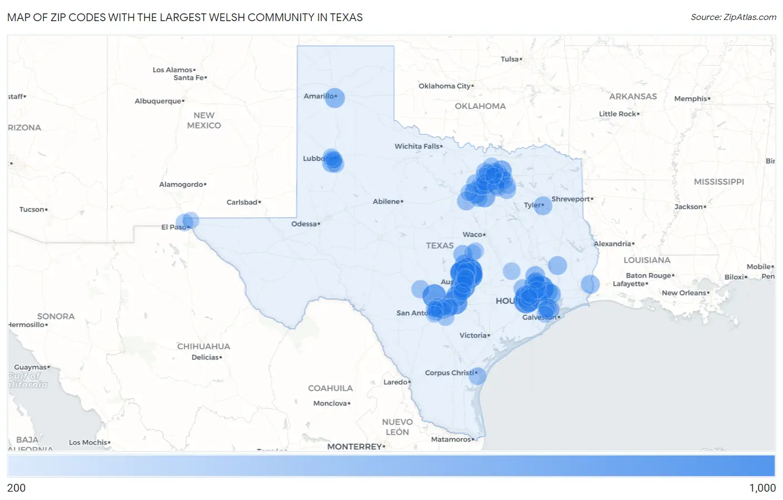The height and width of the screenshot is (500, 783).
Task: Click the Oklahoma City label
Action: point(445,86)
